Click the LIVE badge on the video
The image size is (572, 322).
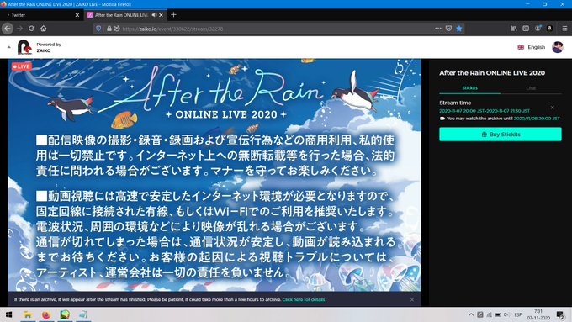point(22,66)
